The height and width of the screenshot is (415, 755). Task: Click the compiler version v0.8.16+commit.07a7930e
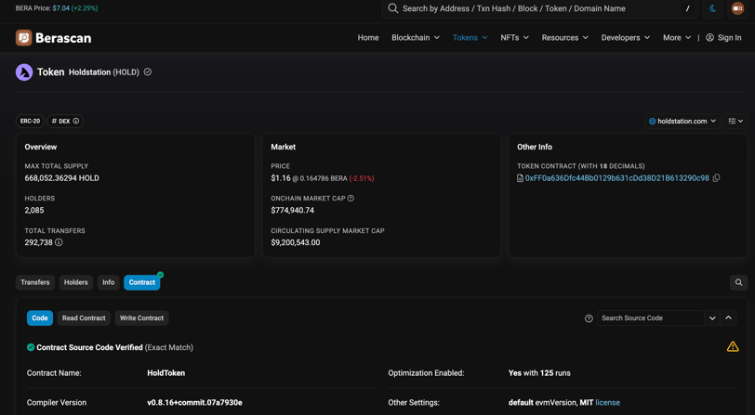[x=194, y=403]
